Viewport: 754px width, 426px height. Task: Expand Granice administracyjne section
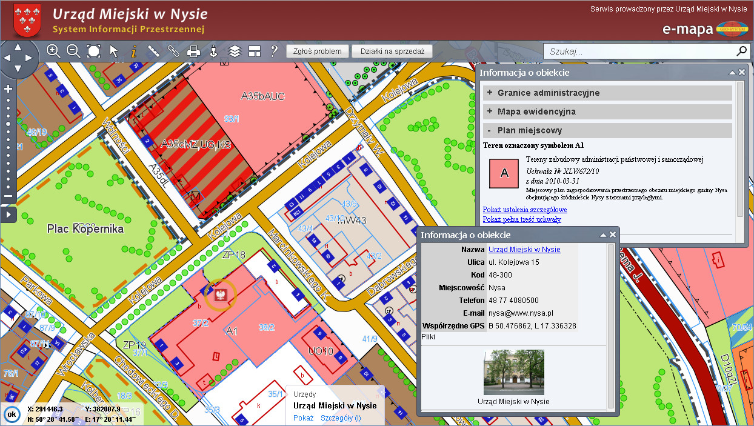607,93
